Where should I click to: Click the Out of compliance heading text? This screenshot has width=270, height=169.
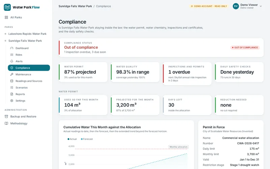tap(81, 47)
